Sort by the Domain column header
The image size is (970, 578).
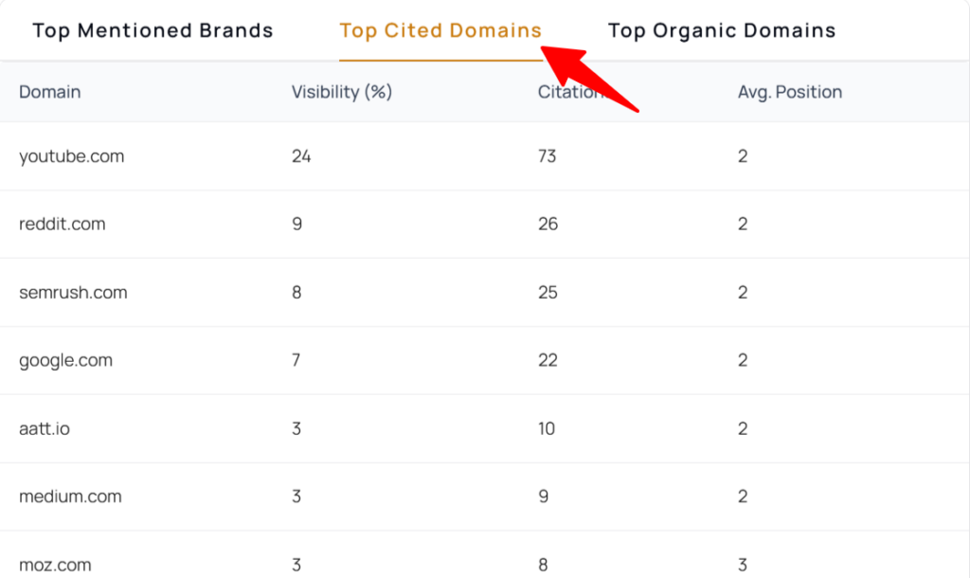49,92
